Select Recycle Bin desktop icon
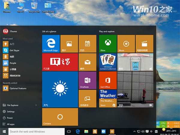The height and width of the screenshot is (135, 180). click(34, 7)
